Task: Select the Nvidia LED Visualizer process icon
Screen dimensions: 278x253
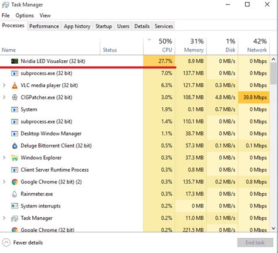Action: 15,61
